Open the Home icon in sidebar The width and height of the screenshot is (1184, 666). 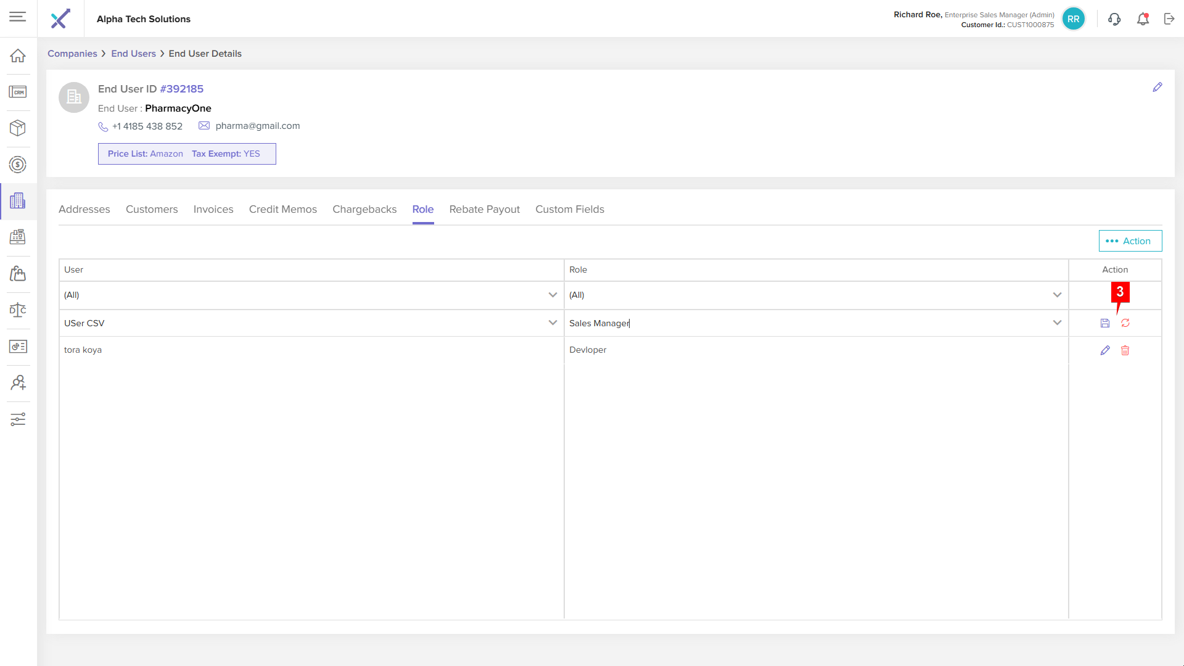[18, 55]
